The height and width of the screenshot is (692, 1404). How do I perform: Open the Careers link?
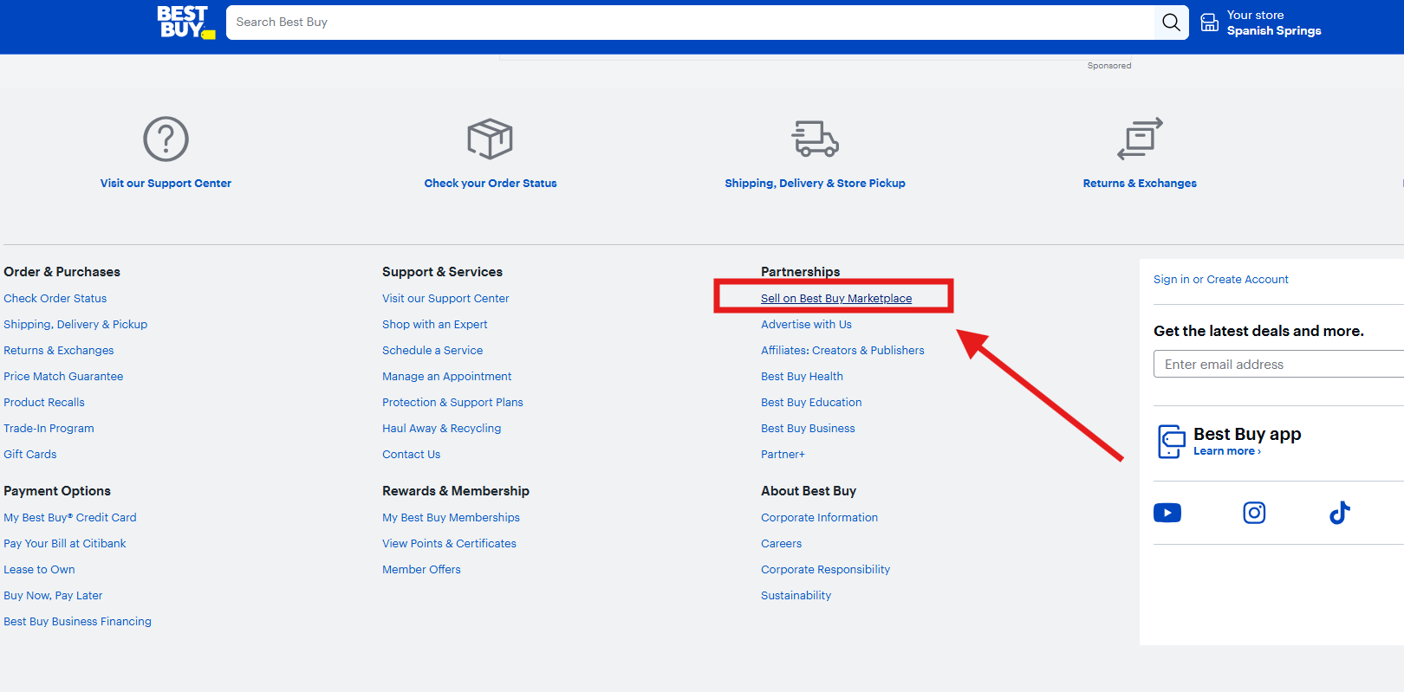781,543
